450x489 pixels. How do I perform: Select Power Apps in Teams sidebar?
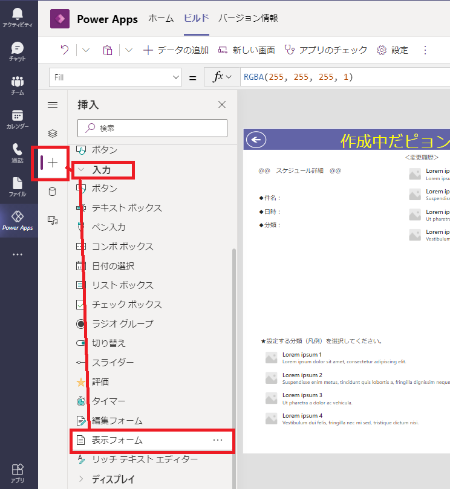pos(18,221)
